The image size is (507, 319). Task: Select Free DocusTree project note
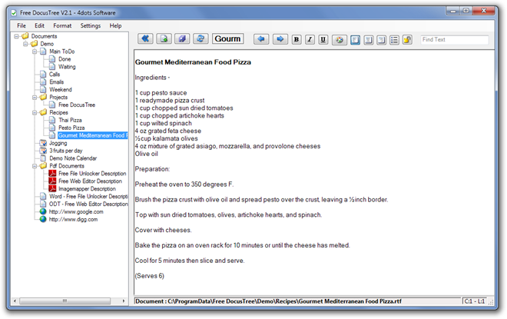(x=77, y=105)
